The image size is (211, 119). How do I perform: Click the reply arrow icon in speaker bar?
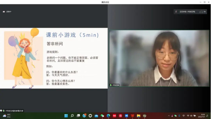coord(205,12)
